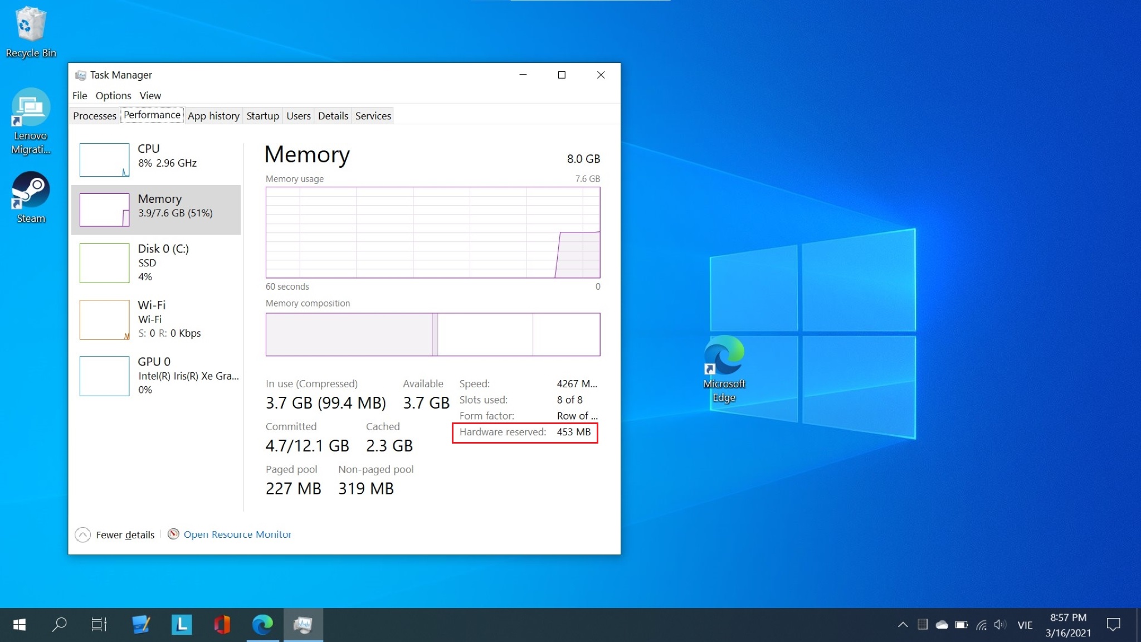
Task: Switch to the Processes tab
Action: click(x=94, y=116)
